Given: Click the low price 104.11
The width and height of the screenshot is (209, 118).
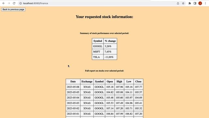Looking at the screenshot, I should click(129, 92).
